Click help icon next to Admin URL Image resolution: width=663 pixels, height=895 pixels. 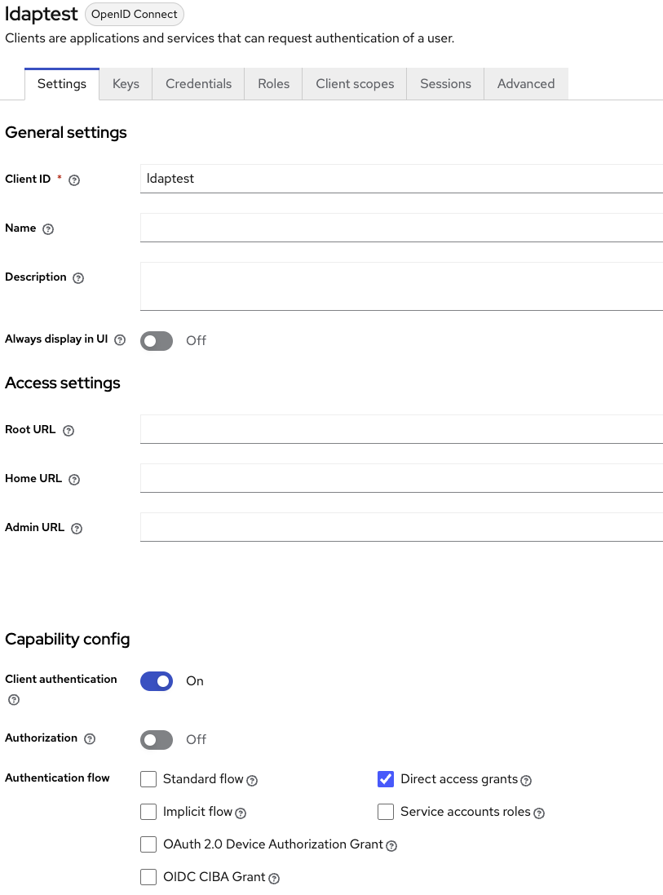77,529
